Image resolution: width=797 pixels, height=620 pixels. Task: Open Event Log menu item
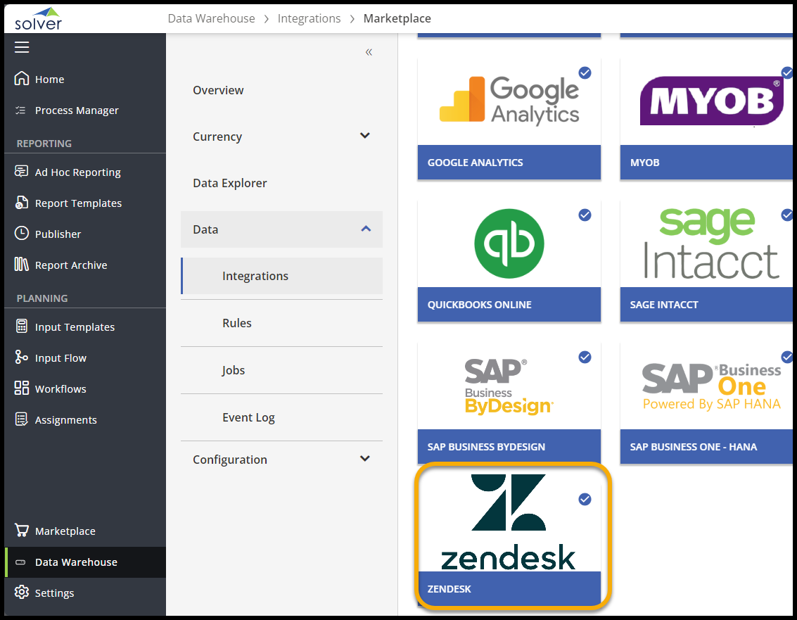click(248, 417)
